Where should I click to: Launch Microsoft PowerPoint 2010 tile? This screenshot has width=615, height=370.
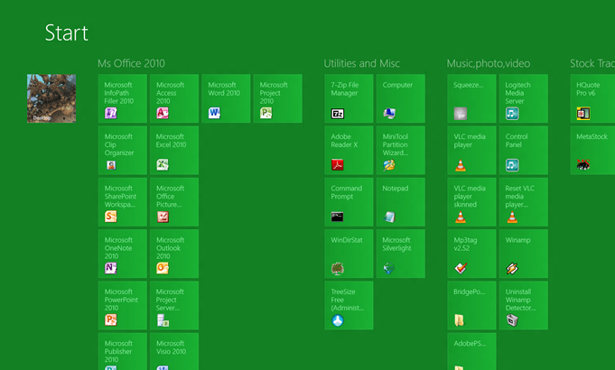(x=123, y=305)
